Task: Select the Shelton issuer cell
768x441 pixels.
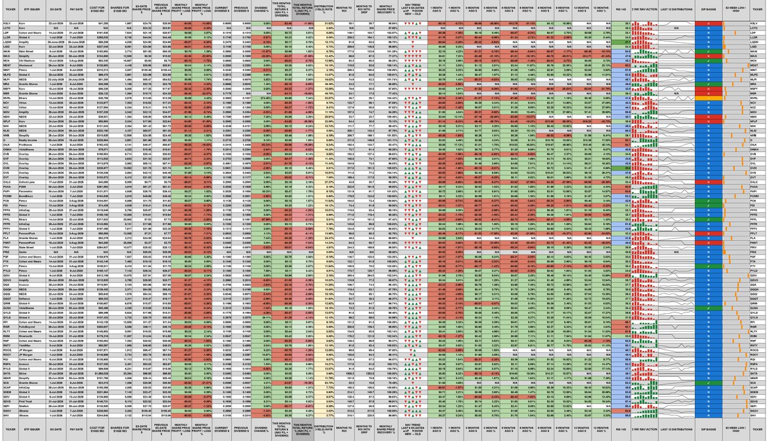Action: click(x=32, y=406)
